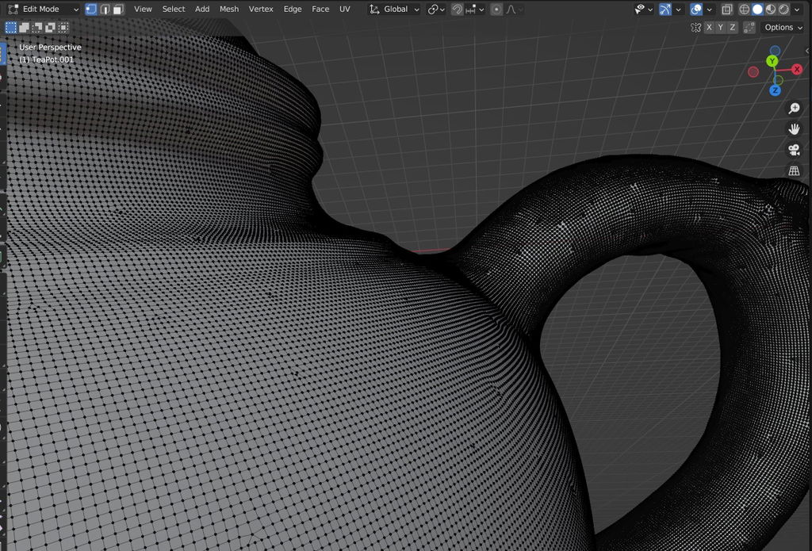The height and width of the screenshot is (551, 812).
Task: Switch to Solid viewport shading
Action: tap(757, 10)
